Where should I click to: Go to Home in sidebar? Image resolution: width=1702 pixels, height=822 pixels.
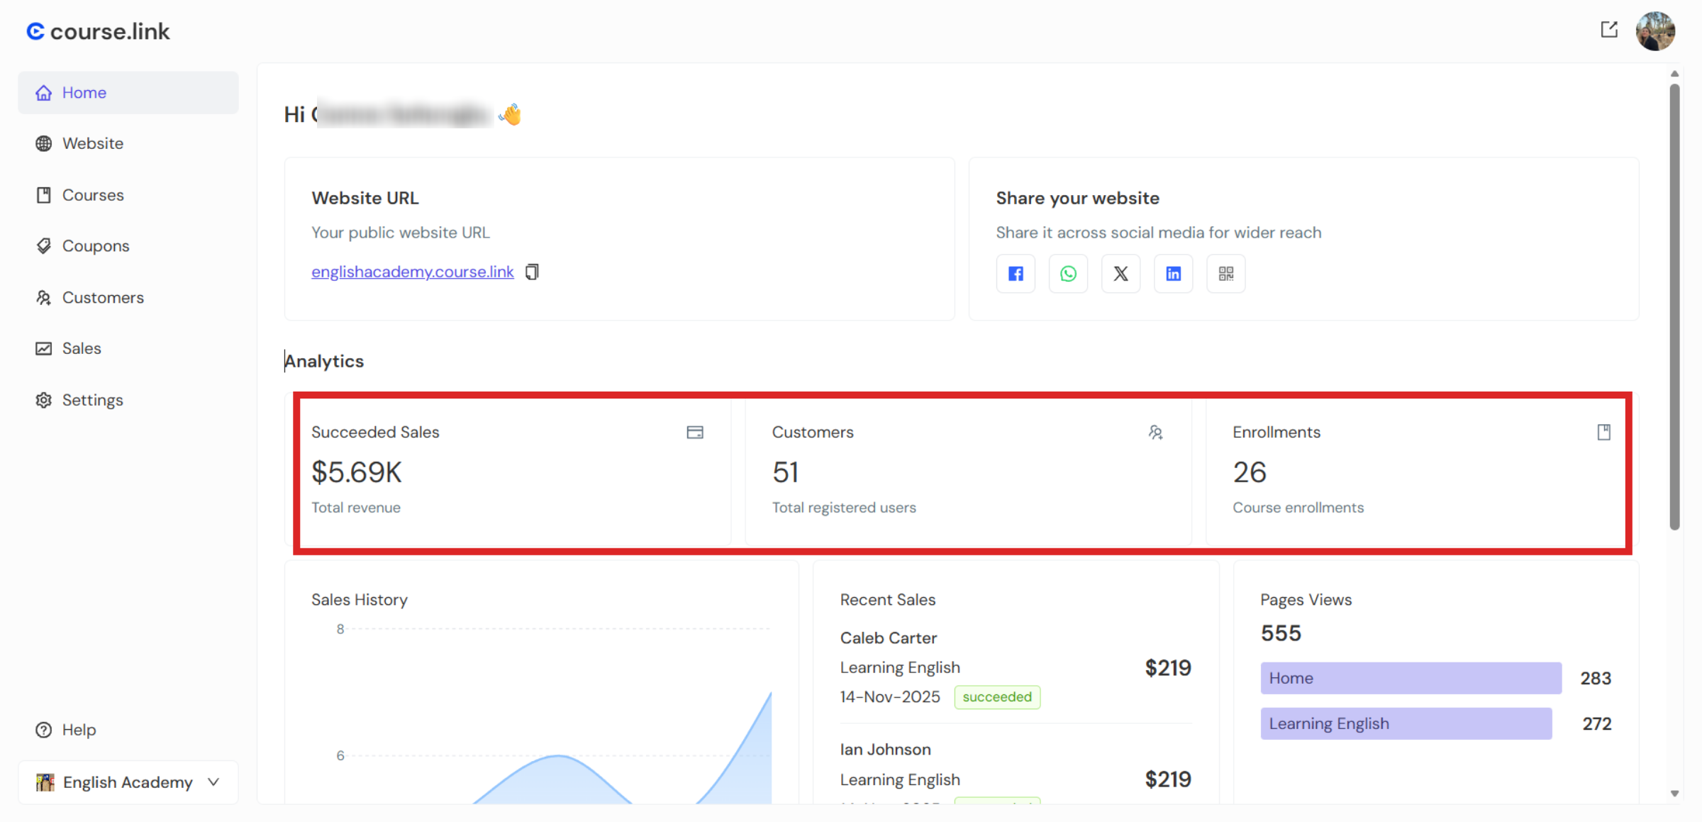[x=128, y=92]
